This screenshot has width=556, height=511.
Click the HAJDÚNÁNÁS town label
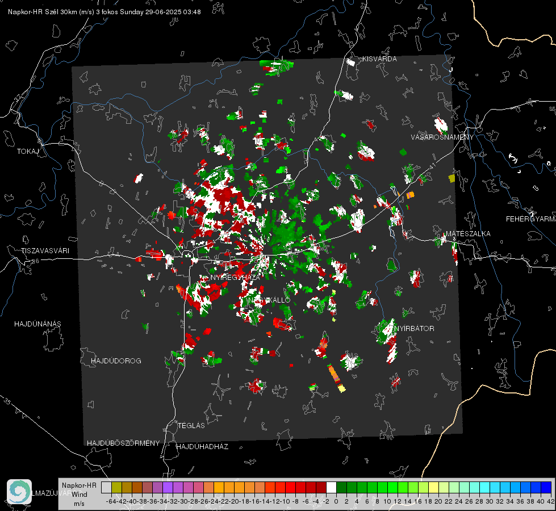[x=37, y=324]
